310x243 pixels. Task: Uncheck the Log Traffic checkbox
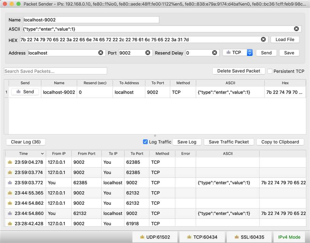(145, 142)
